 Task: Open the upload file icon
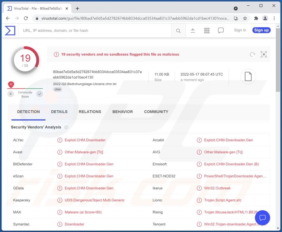(193, 31)
